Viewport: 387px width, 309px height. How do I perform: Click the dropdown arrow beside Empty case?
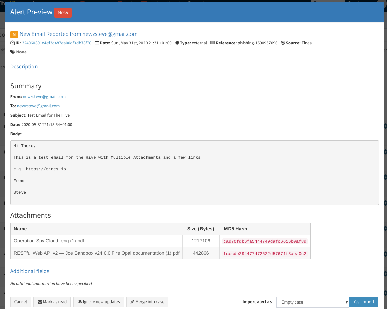click(346, 302)
